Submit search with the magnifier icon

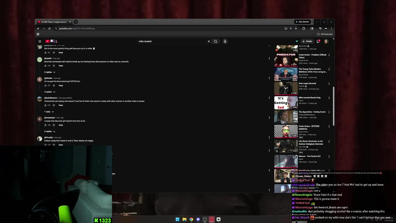pyautogui.click(x=216, y=41)
